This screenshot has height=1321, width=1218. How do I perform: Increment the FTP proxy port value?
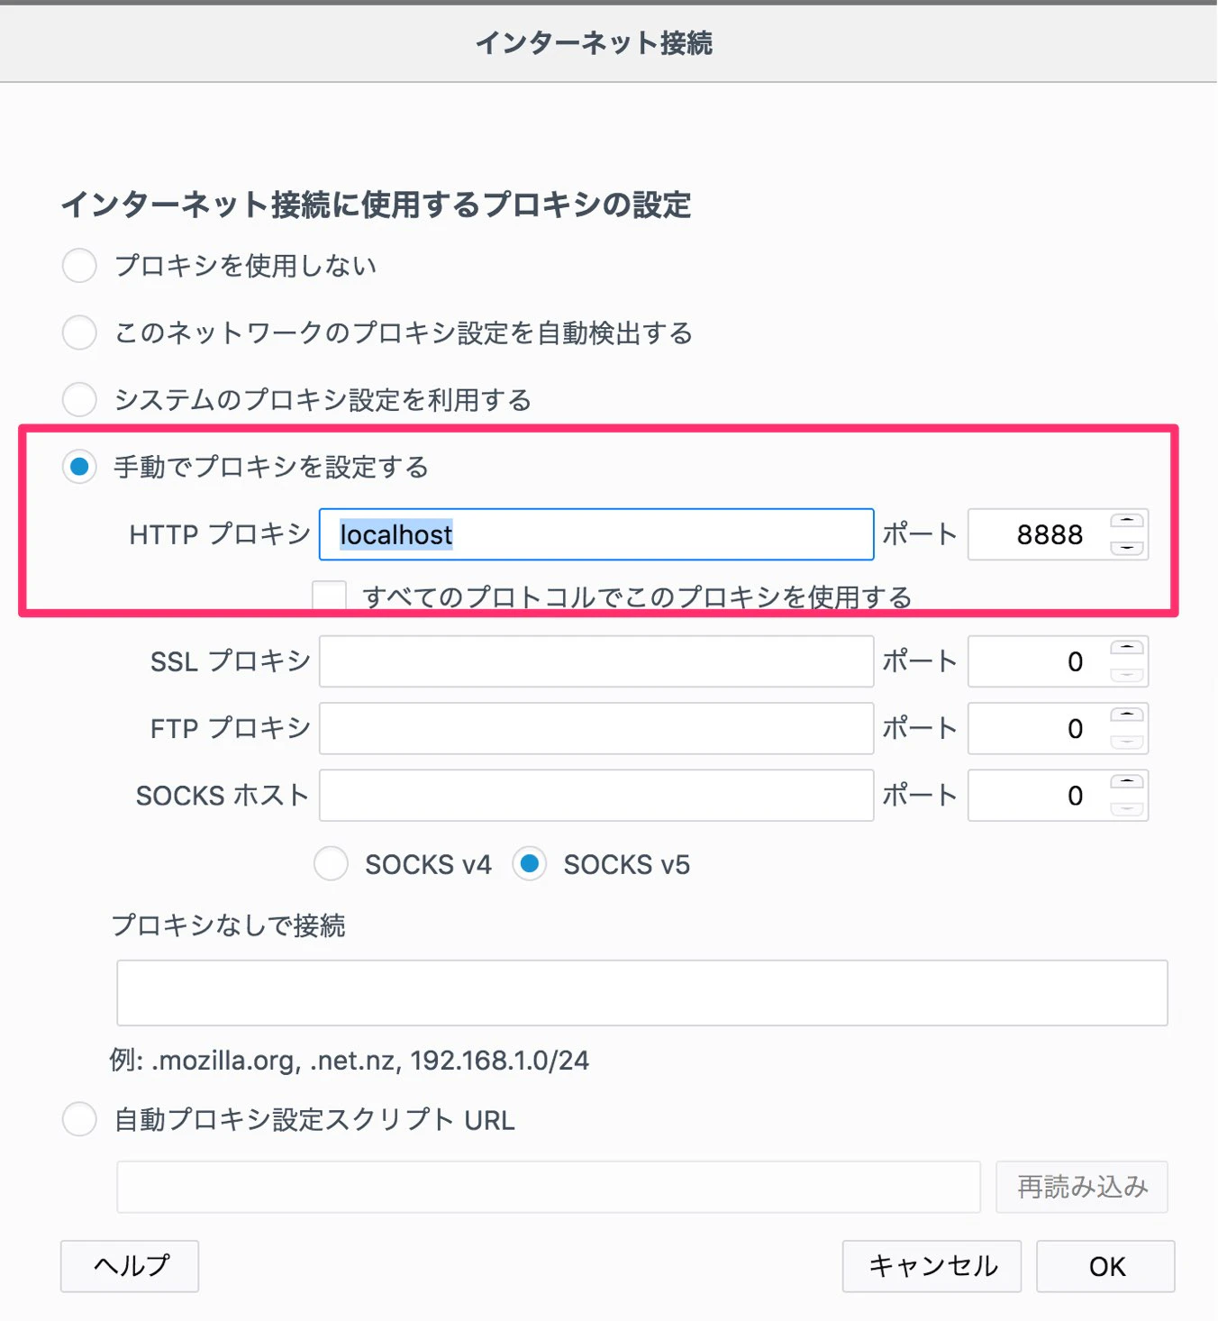(1127, 715)
